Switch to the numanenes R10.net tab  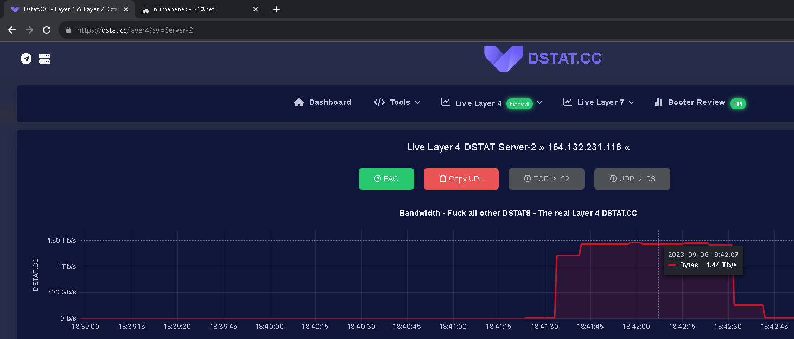click(x=199, y=9)
